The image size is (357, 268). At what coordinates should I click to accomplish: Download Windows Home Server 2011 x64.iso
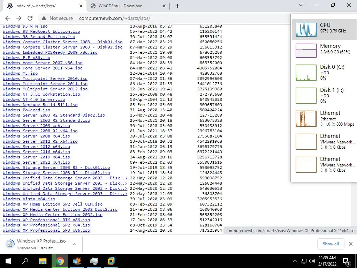coord(43,68)
